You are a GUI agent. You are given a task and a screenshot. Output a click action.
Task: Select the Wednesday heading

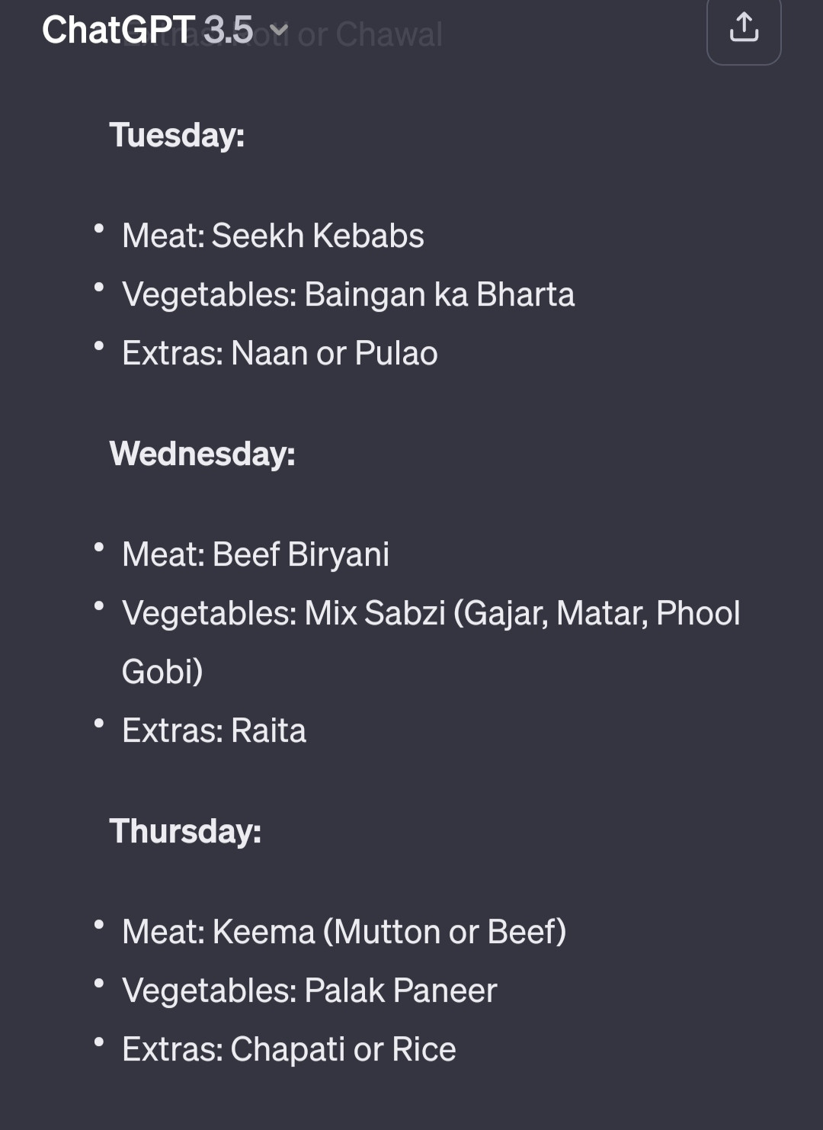(x=202, y=454)
